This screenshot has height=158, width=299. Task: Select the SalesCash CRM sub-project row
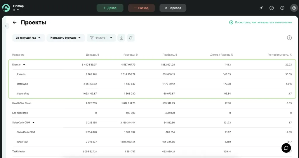click(152, 132)
